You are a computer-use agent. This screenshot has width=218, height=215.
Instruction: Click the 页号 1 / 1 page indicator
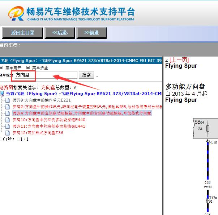pyautogui.click(x=16, y=139)
